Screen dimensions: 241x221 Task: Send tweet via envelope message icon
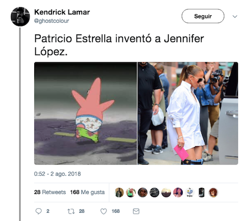tap(136, 211)
